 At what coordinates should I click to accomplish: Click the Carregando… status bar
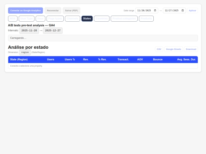tap(103, 38)
